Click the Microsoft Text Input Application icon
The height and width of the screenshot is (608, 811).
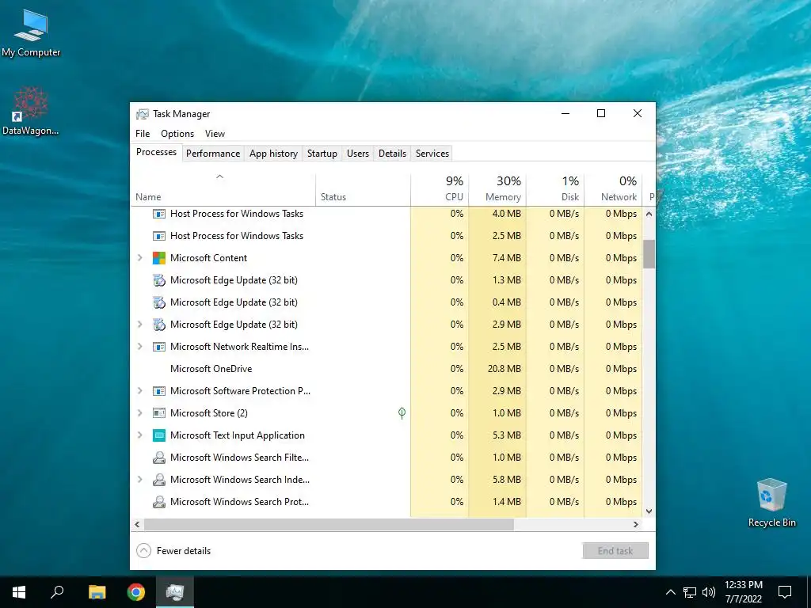click(x=158, y=435)
